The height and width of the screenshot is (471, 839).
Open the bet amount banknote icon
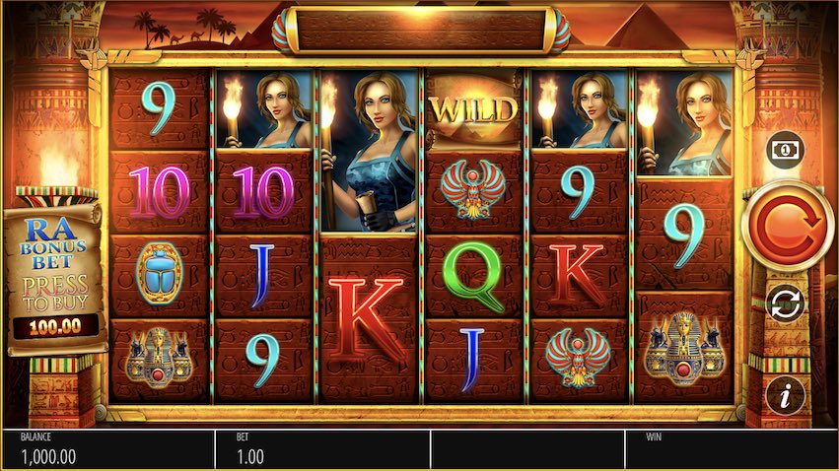tap(785, 150)
